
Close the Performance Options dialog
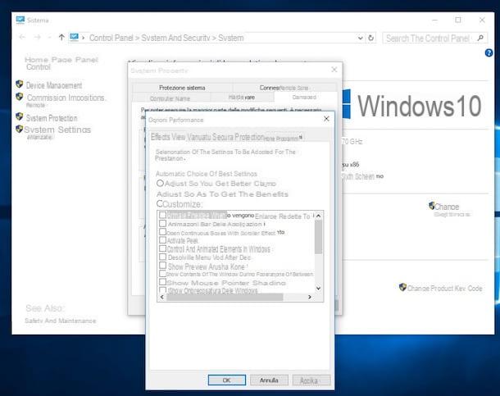pyautogui.click(x=326, y=119)
